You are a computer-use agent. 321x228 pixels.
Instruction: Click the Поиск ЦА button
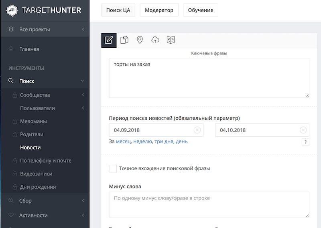(x=118, y=10)
